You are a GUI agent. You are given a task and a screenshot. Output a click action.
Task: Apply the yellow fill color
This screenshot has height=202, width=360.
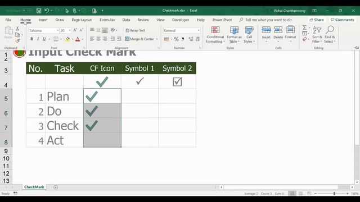67,39
